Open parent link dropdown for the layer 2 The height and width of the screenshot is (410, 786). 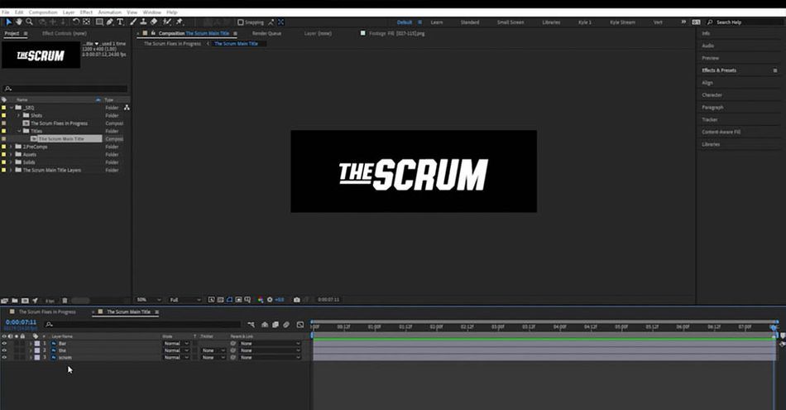click(270, 351)
